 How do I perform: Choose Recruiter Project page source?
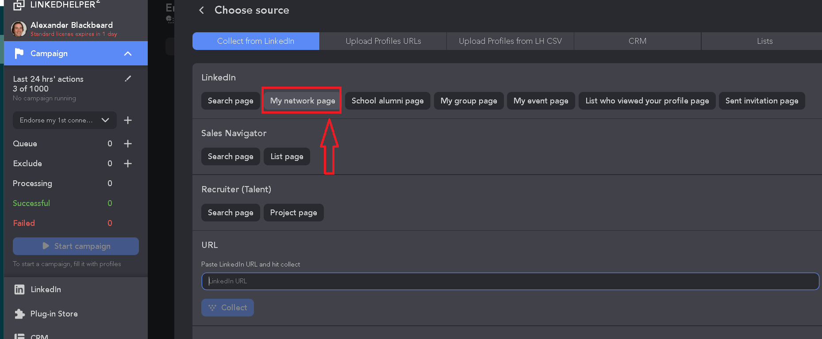(x=294, y=213)
